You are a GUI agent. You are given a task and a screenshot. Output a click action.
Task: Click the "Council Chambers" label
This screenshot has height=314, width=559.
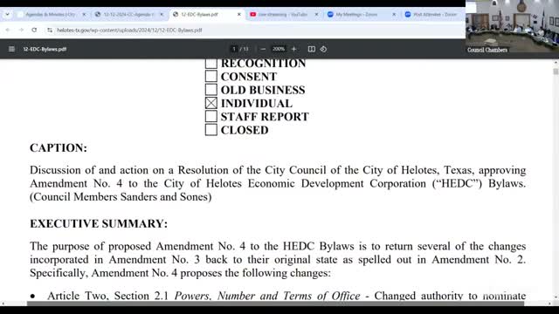pos(487,50)
